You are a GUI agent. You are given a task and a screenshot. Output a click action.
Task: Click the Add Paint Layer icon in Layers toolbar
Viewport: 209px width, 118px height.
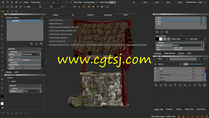point(156,85)
